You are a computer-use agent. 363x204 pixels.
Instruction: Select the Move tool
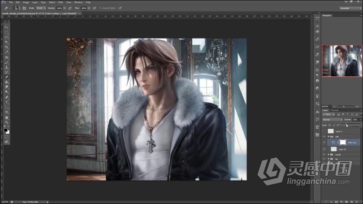(x=6, y=27)
